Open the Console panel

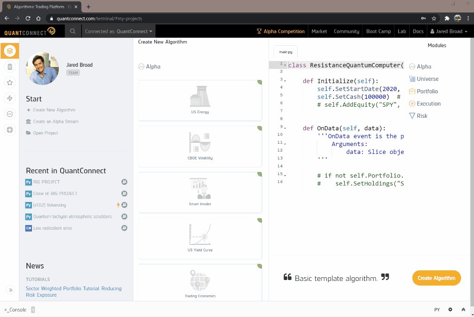15,310
